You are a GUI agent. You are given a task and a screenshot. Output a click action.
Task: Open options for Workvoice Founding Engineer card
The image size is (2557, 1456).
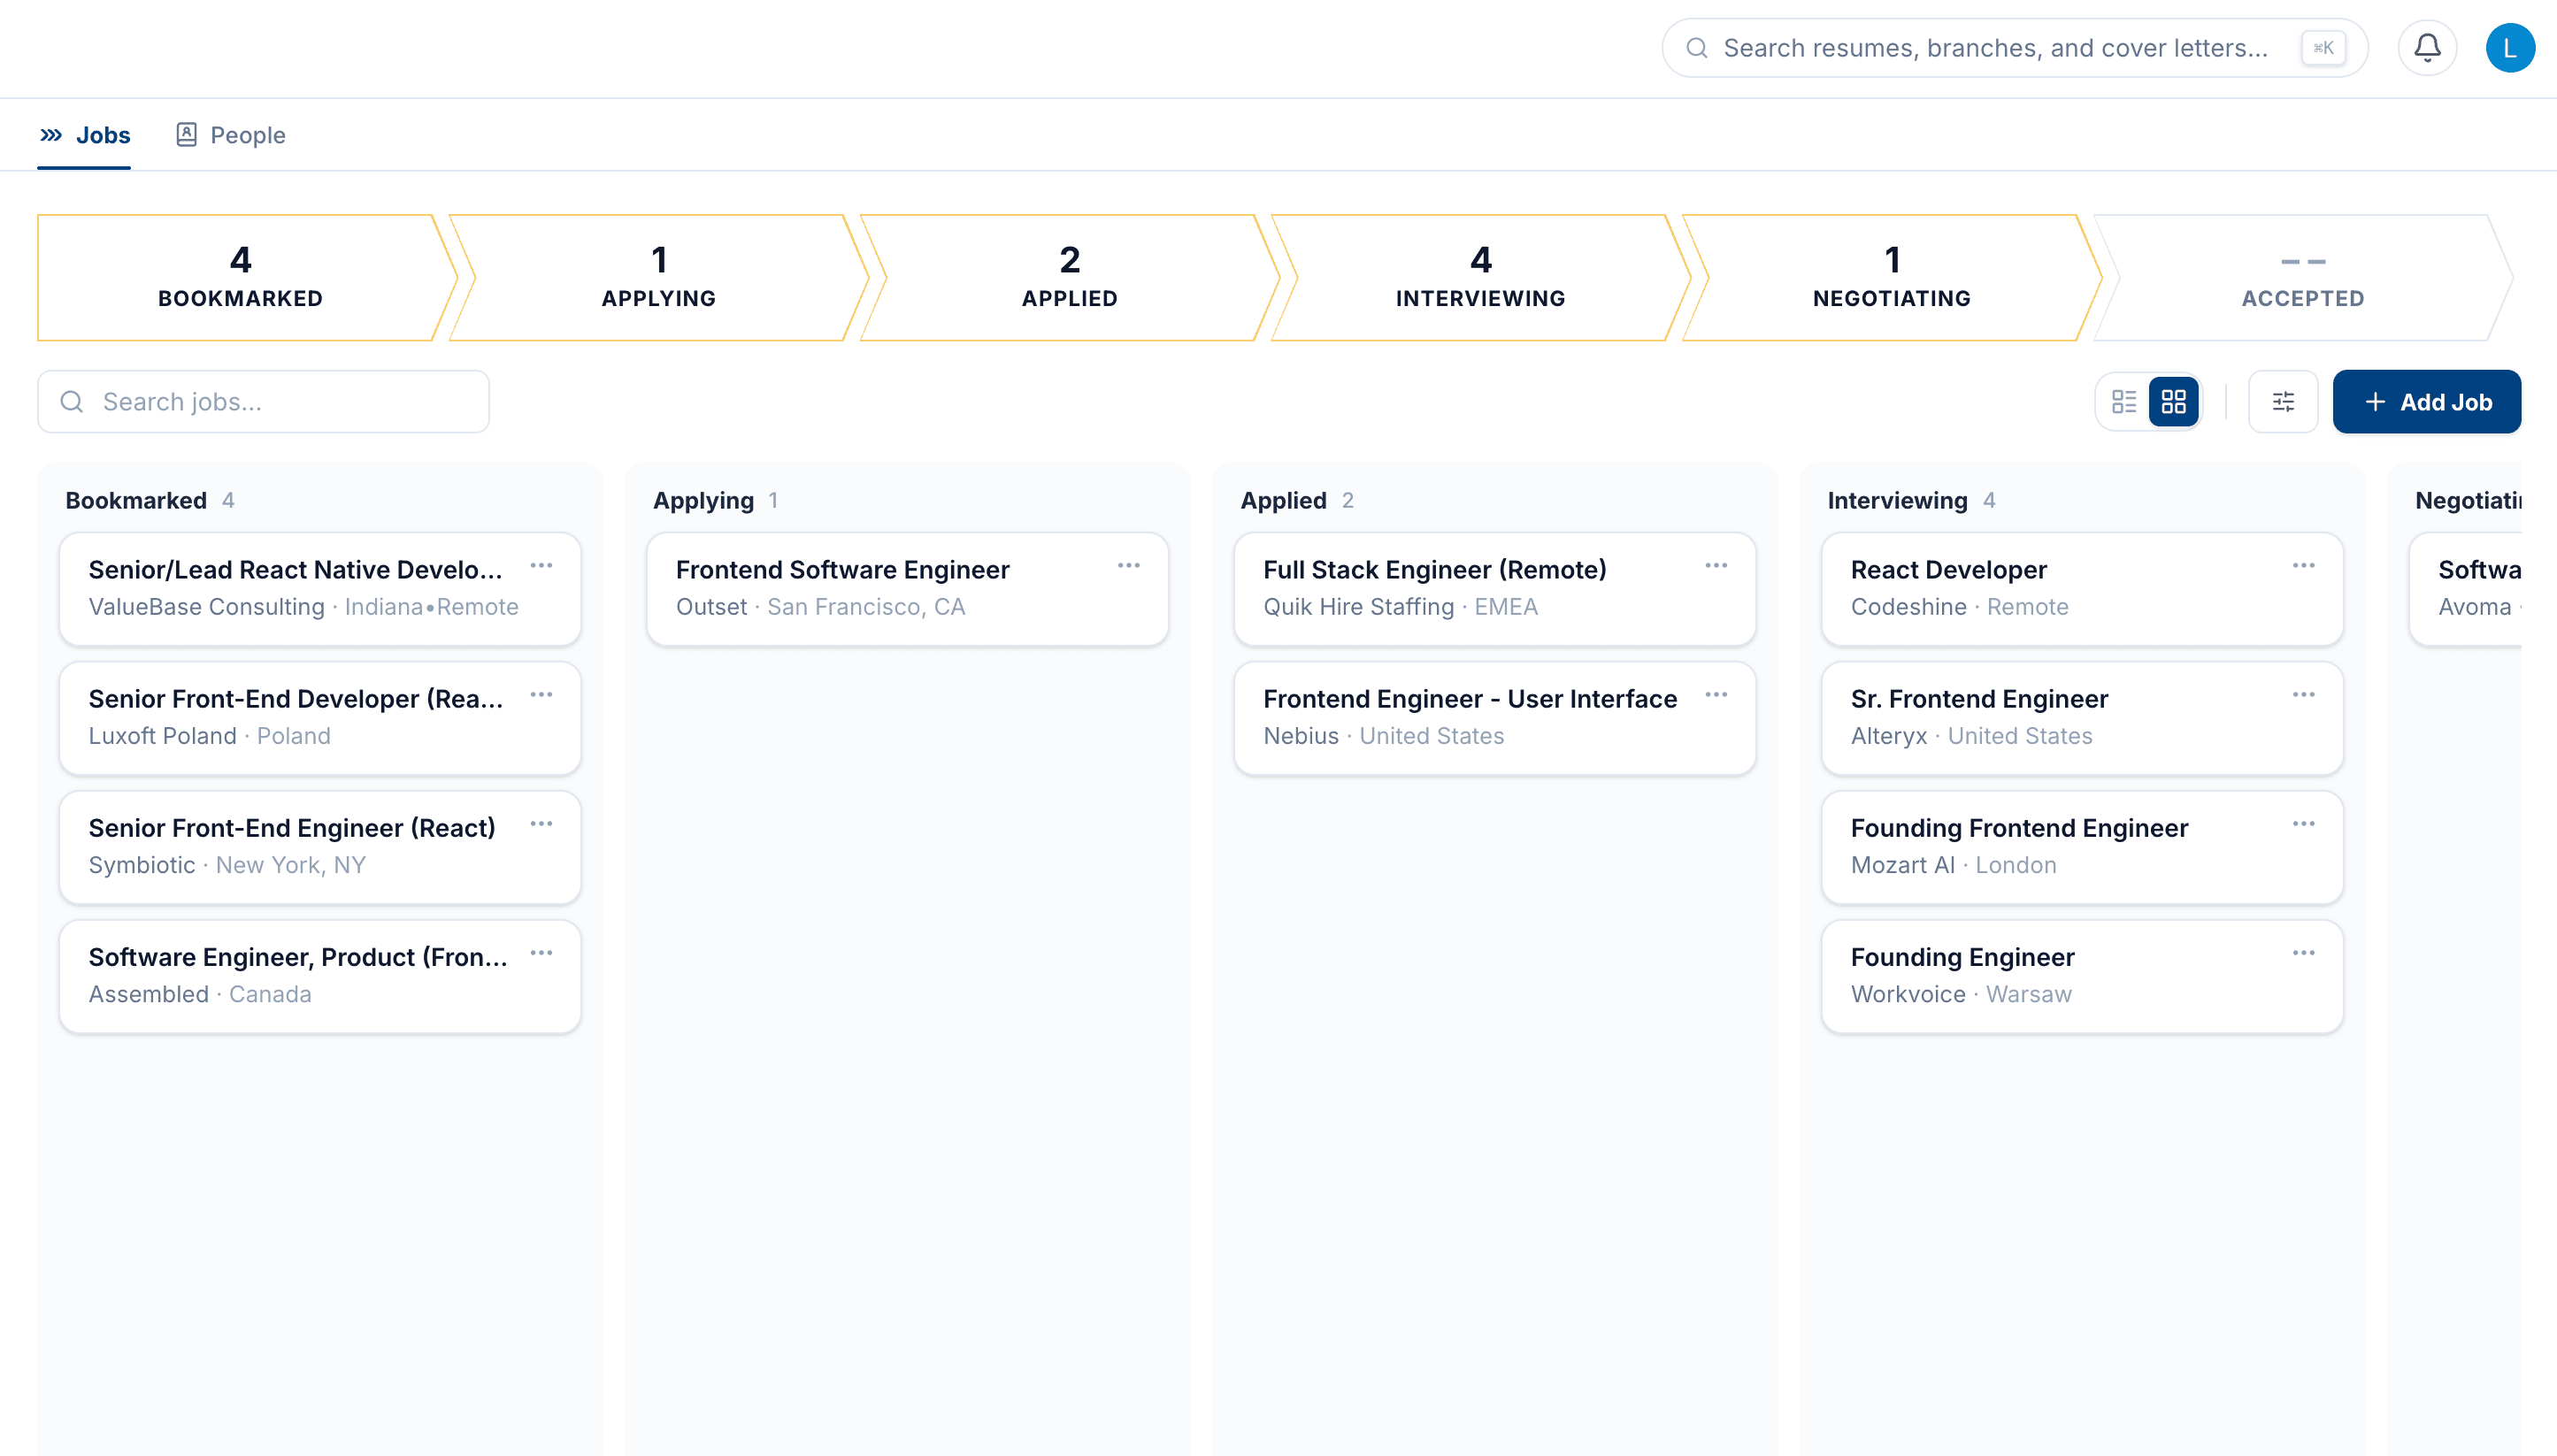(x=2304, y=953)
